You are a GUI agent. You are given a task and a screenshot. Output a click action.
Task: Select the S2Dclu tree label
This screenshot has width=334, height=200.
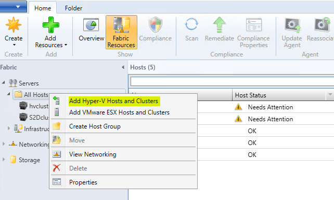pyautogui.click(x=39, y=117)
